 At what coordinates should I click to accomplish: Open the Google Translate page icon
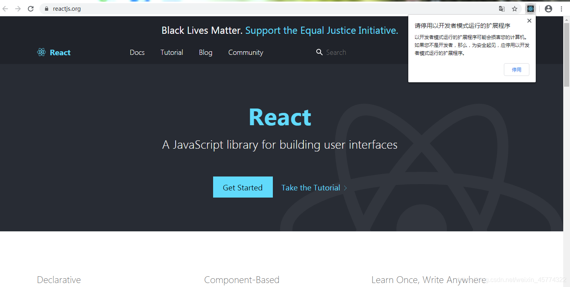(502, 9)
